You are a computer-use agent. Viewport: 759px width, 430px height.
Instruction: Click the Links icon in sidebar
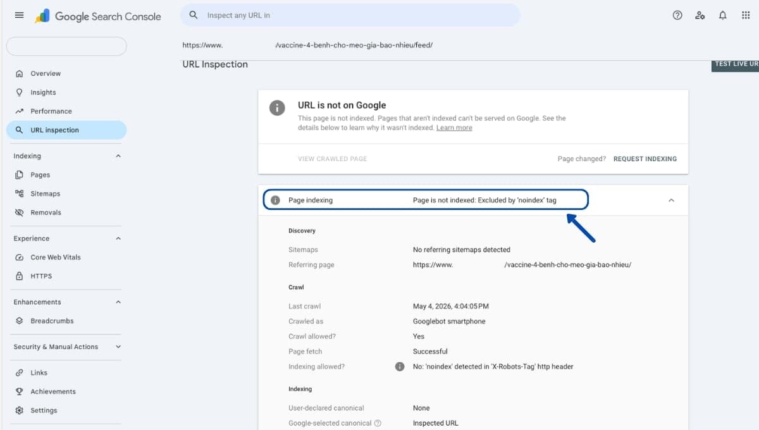click(x=19, y=372)
